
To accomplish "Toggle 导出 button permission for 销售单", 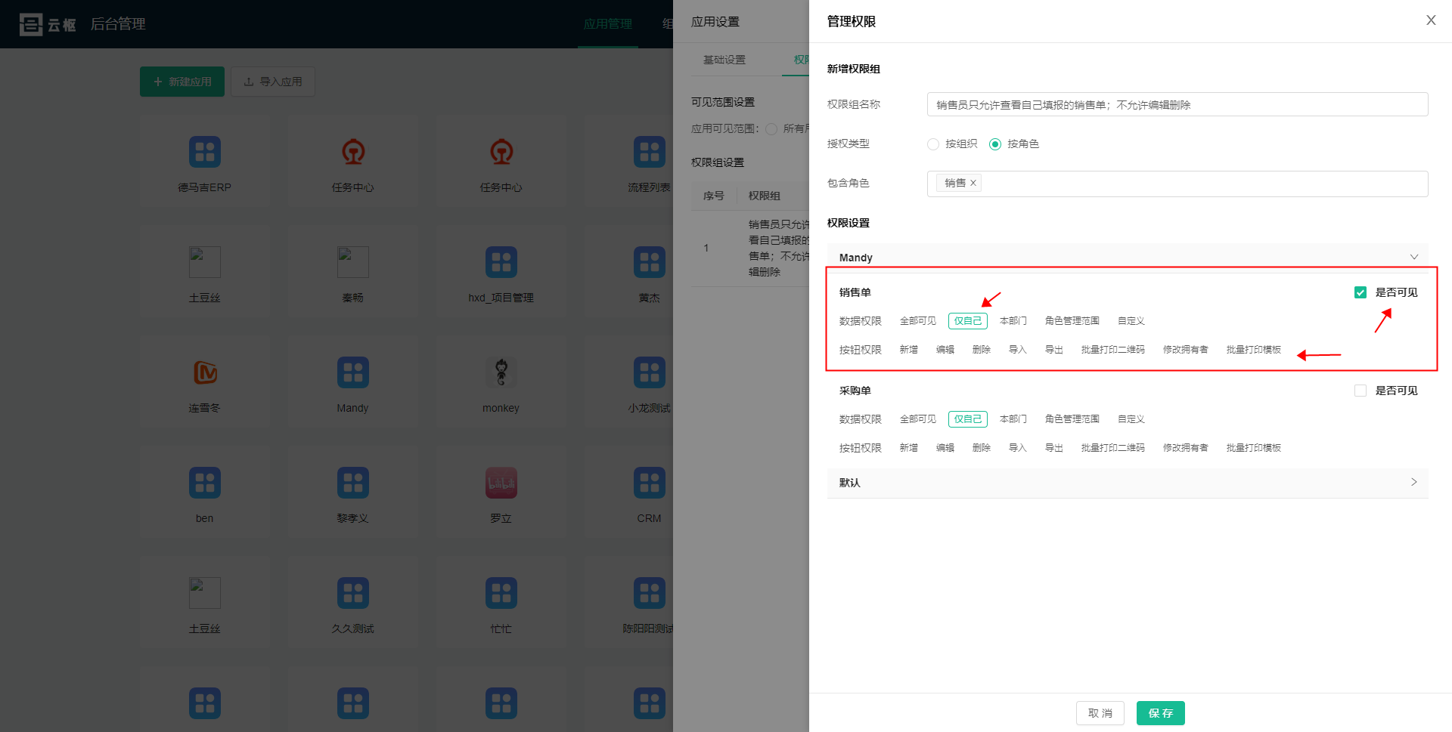I will click(x=1054, y=350).
